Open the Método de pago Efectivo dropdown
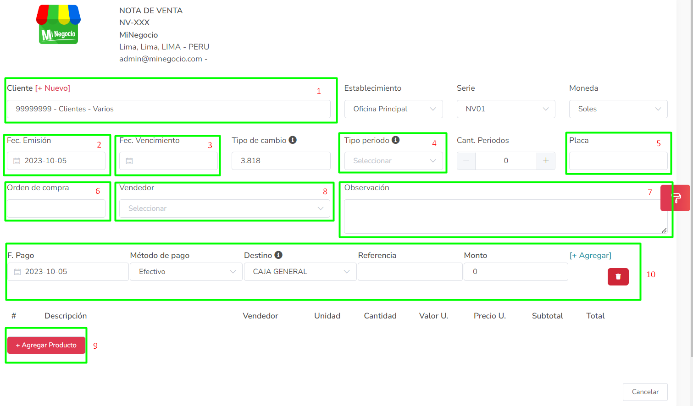 [x=186, y=272]
